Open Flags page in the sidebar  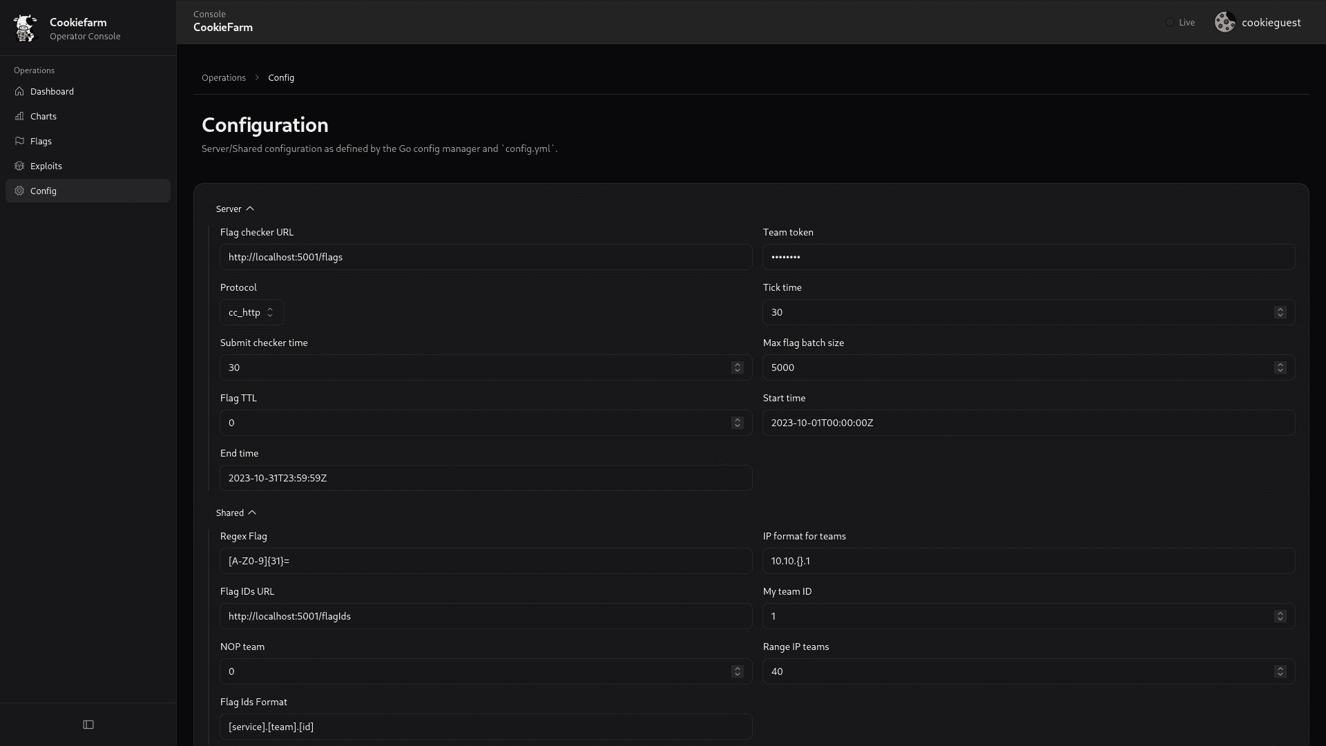click(x=88, y=141)
